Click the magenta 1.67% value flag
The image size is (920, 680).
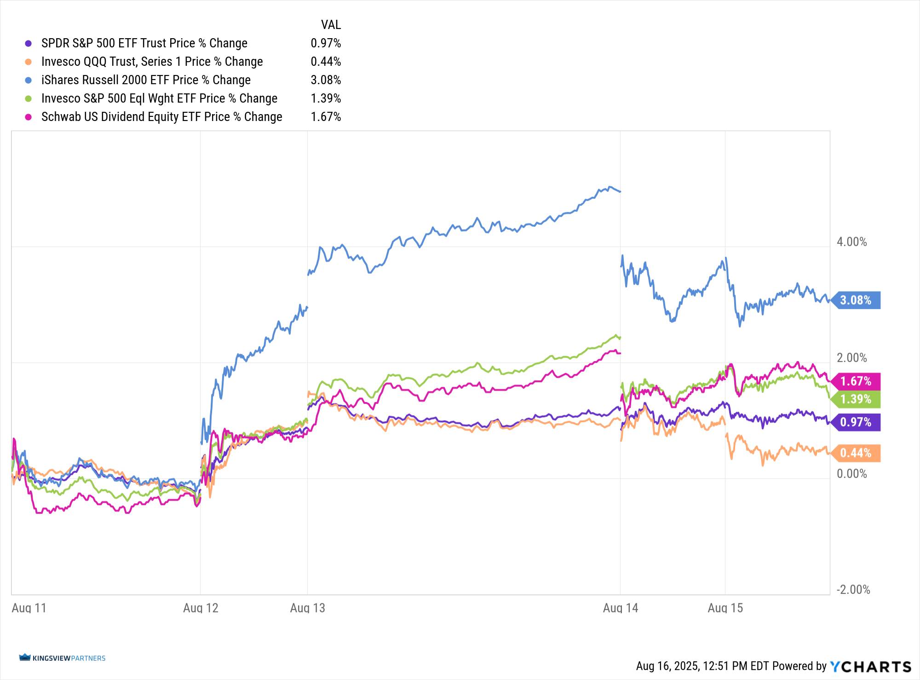(857, 381)
